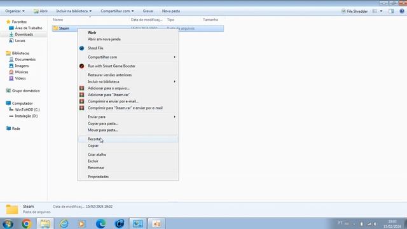
Task: Open the Imagens library
Action: tap(18, 66)
